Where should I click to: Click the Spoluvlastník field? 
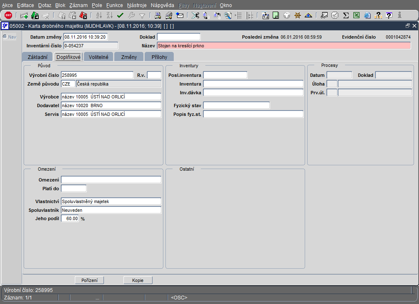point(111,210)
